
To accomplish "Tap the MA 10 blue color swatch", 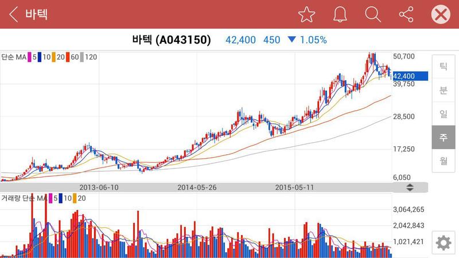I will point(39,57).
